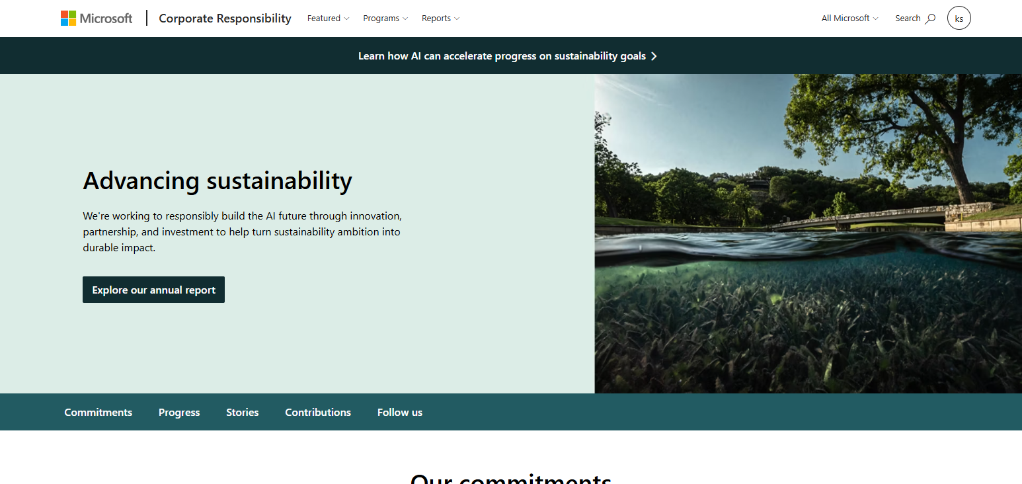Screen dimensions: 1022x484
Task: Click the Search magnifier button
Action: pyautogui.click(x=916, y=19)
